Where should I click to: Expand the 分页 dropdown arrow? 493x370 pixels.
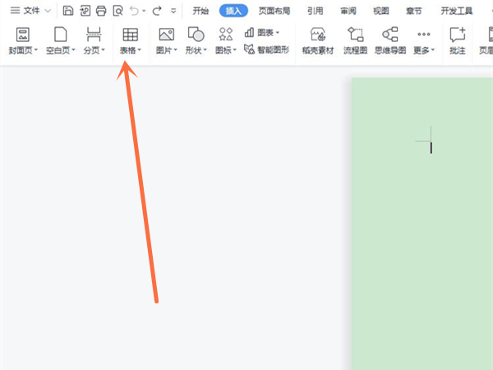click(x=103, y=50)
